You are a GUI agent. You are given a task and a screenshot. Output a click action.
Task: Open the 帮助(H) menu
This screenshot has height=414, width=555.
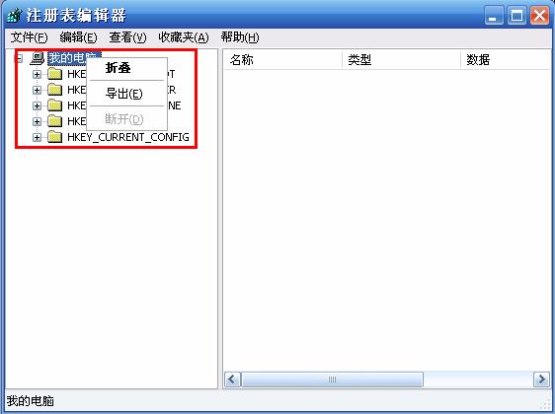[240, 37]
